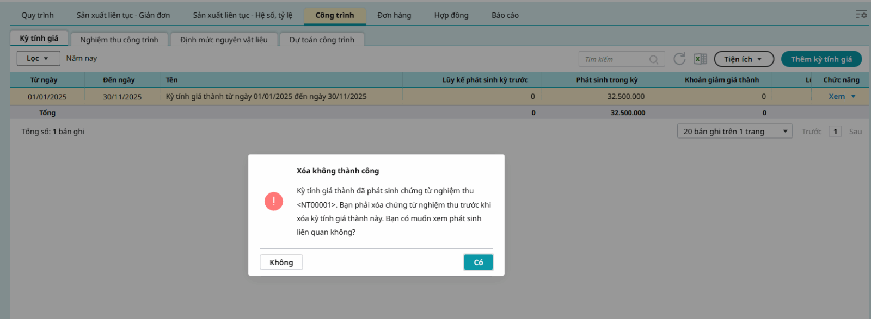This screenshot has height=319, width=871.
Task: Click the refresh data icon
Action: (x=679, y=59)
